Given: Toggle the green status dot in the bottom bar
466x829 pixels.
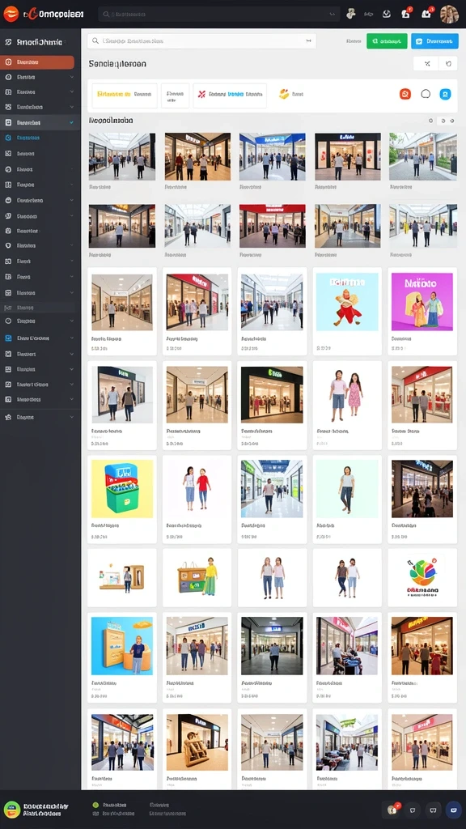Looking at the screenshot, I should coord(95,805).
